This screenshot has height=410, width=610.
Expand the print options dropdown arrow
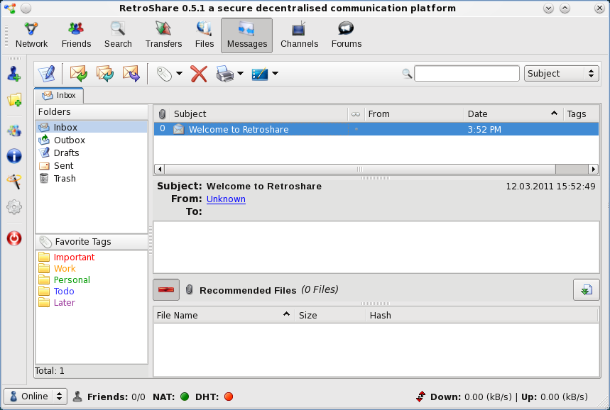click(x=240, y=74)
